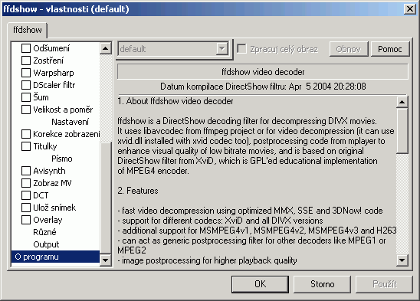Open Nastavení item in the list
This screenshot has width=420, height=301.
(70, 122)
